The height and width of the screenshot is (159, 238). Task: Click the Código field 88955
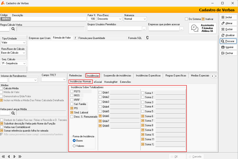click(x=5, y=19)
